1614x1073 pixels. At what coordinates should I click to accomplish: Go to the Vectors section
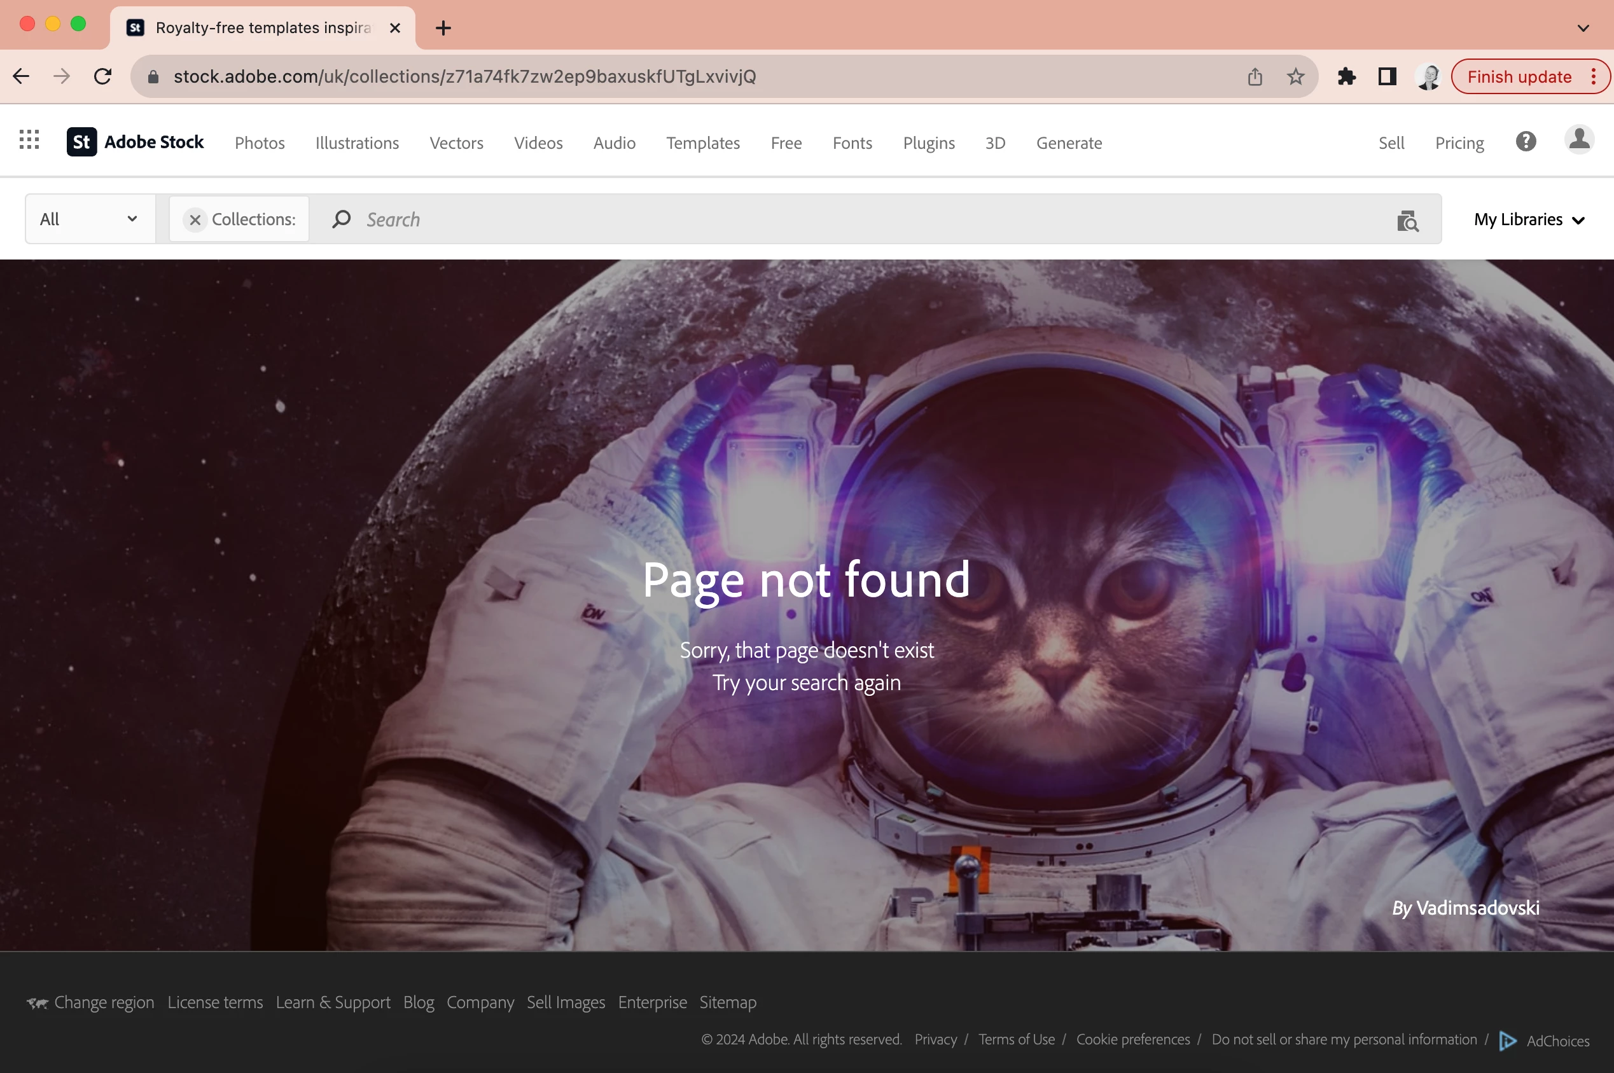click(x=456, y=143)
